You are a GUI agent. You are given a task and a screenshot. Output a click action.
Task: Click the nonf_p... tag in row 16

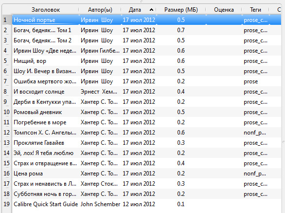tap(255, 174)
